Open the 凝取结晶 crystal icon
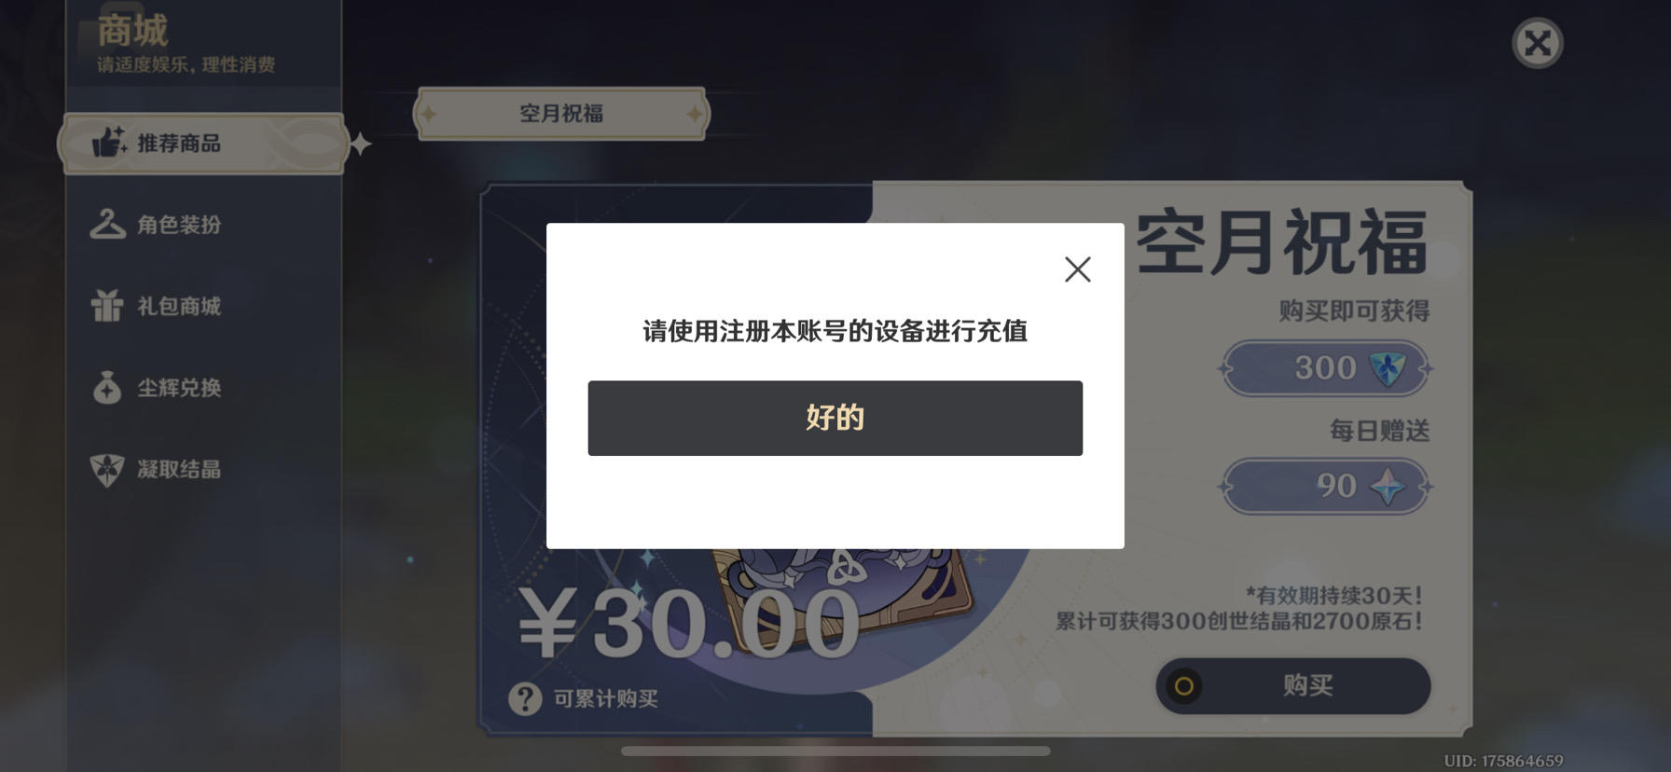Viewport: 1671px width, 772px height. (x=107, y=469)
